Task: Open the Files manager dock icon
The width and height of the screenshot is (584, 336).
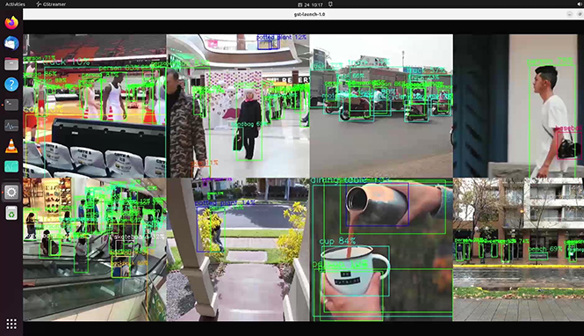Action: point(11,63)
